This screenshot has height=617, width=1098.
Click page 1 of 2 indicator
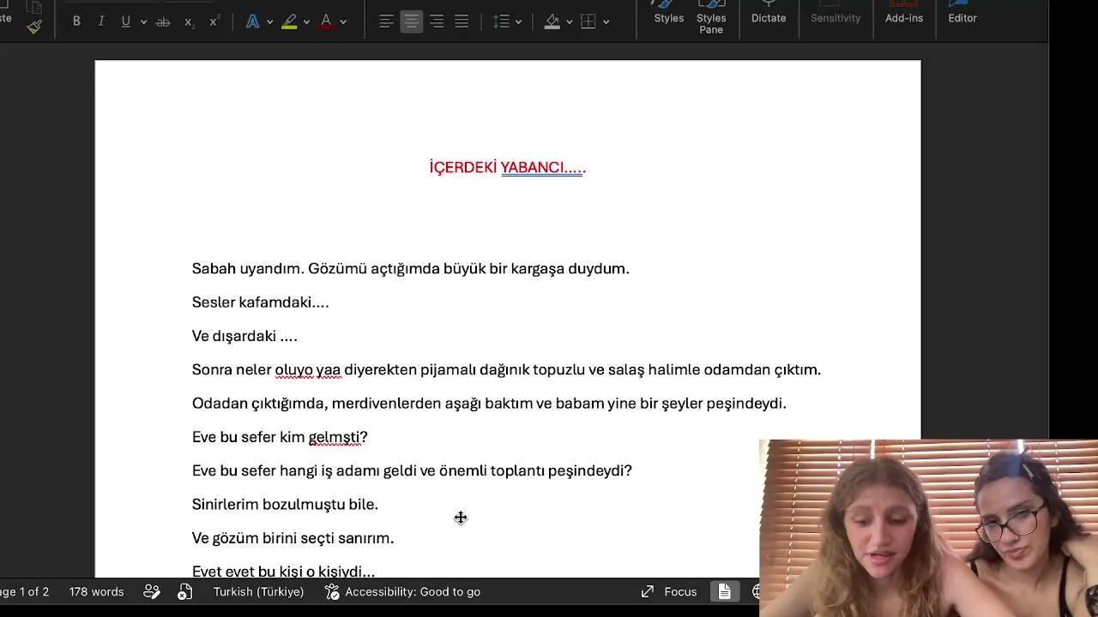(x=25, y=591)
